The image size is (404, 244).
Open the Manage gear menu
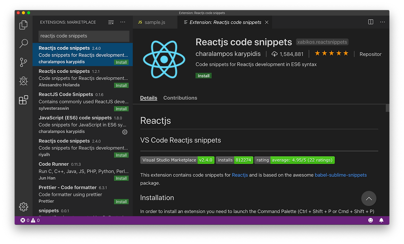click(23, 207)
